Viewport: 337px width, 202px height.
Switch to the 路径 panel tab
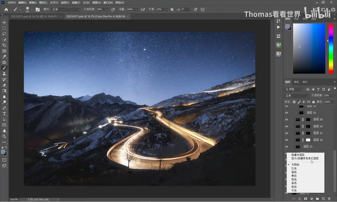(305, 82)
